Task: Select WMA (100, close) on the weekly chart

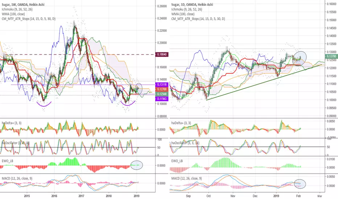Action: pos(13,14)
